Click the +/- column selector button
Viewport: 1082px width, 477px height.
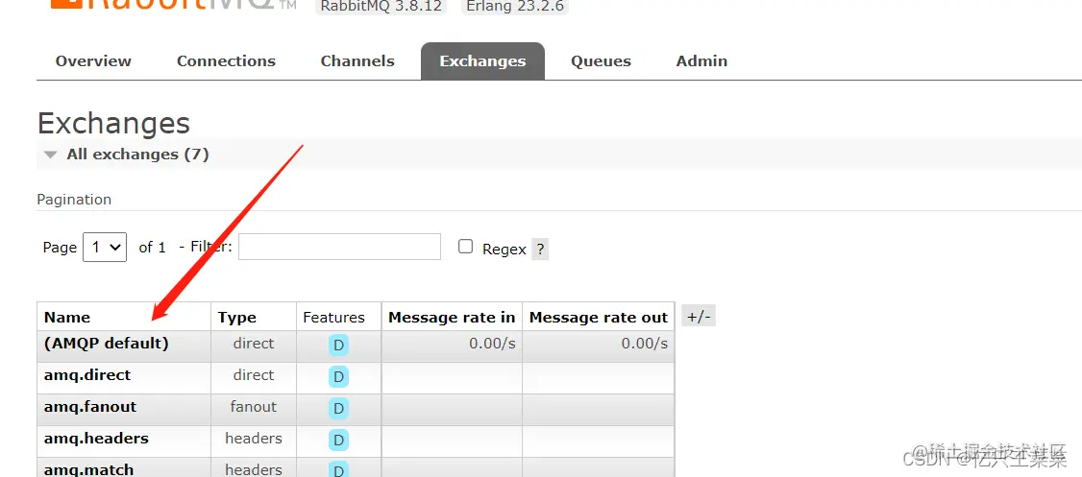coord(699,317)
